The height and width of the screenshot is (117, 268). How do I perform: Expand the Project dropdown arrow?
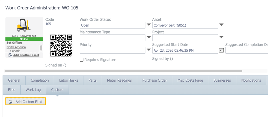coord(221,37)
